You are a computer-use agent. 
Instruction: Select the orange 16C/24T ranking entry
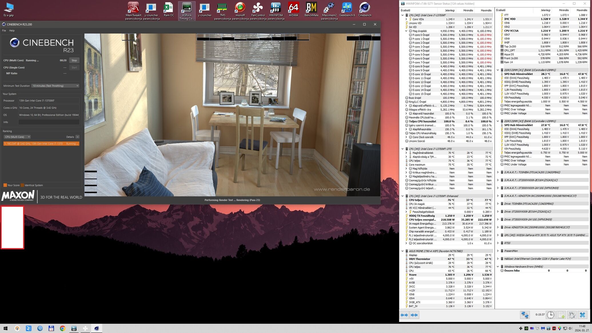(x=41, y=143)
